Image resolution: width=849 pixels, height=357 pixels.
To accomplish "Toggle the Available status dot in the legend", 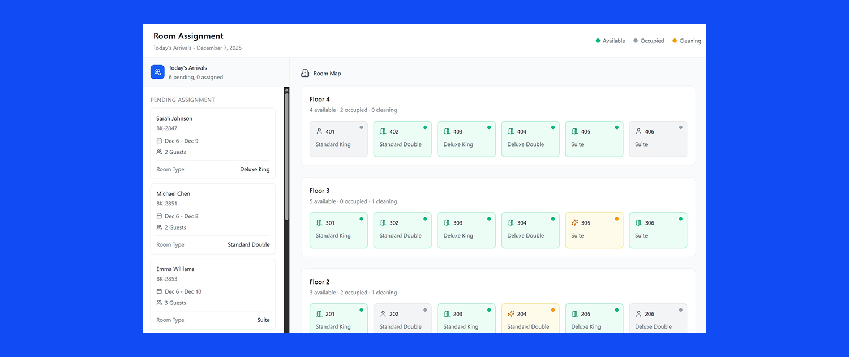I will click(x=598, y=40).
